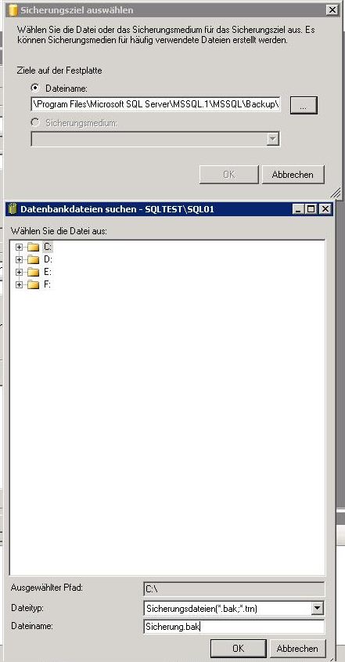Click the Sicherungsziel auswählen title bar database icon
This screenshot has width=345, height=662.
coord(13,10)
